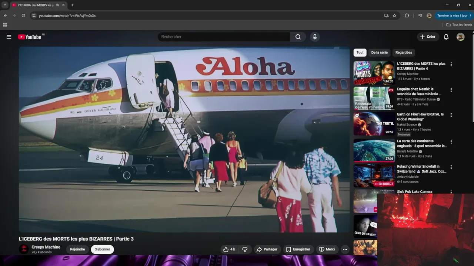This screenshot has height=266, width=474.
Task: Dislike the video with thumbs down
Action: point(245,249)
